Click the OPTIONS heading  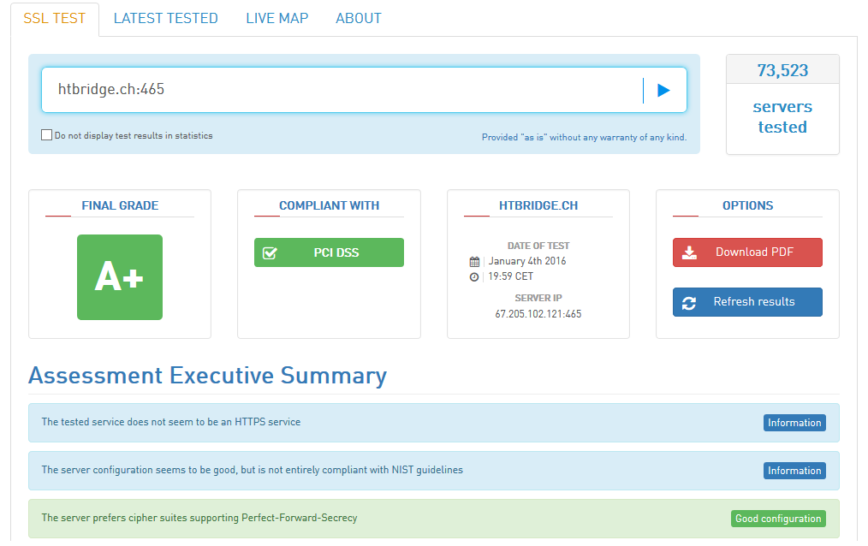click(x=747, y=205)
